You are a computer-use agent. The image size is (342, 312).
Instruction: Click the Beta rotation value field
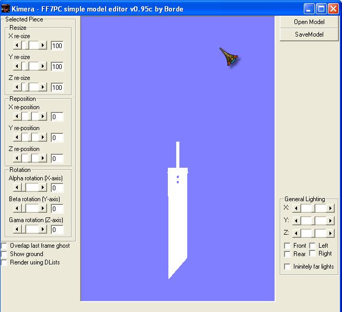[x=57, y=209]
